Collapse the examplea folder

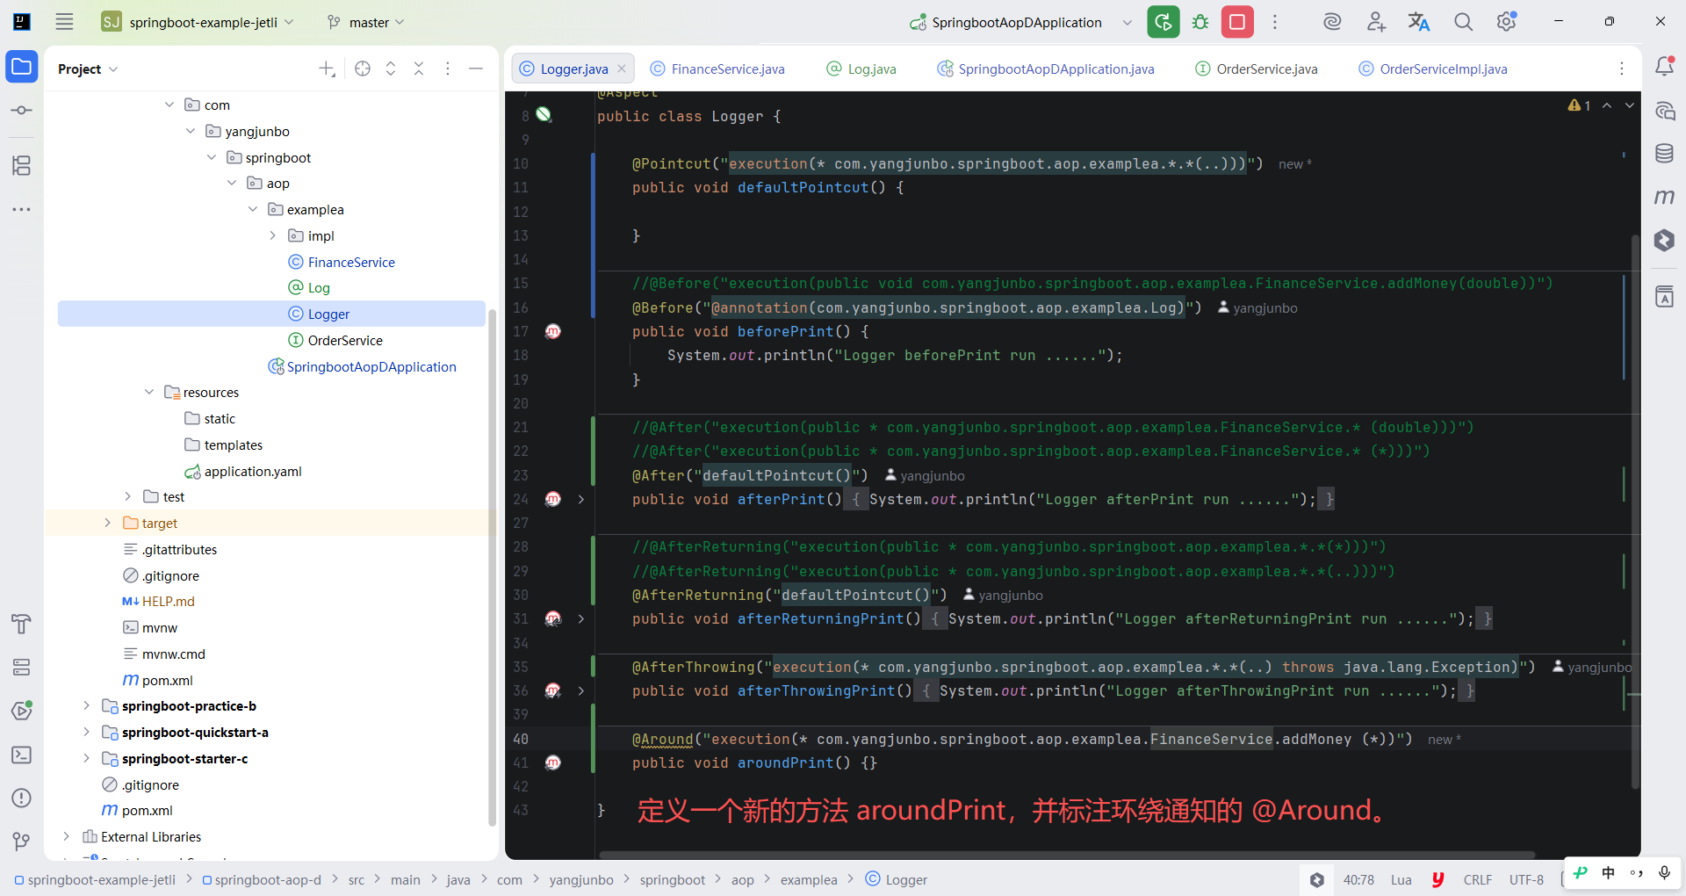click(x=253, y=209)
